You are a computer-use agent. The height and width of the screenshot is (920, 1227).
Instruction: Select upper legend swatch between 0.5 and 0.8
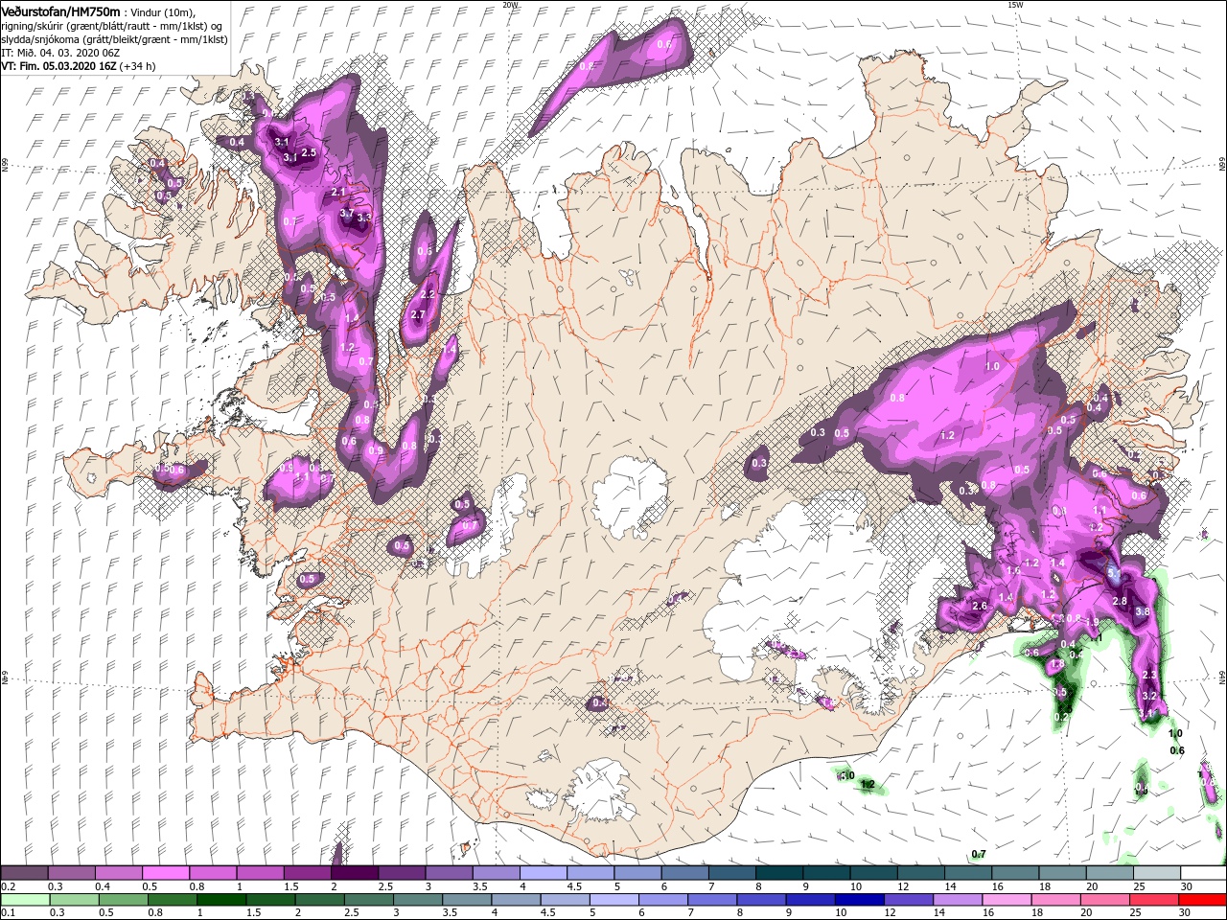tap(165, 873)
